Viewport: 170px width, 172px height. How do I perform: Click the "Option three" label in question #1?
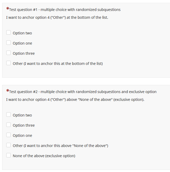[x=24, y=53]
